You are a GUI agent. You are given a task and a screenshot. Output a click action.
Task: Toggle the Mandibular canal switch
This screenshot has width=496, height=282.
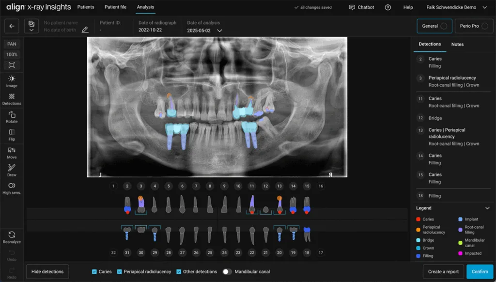(x=227, y=272)
